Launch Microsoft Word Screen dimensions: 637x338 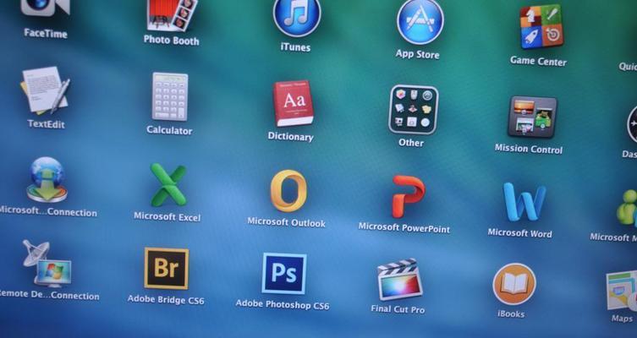point(524,202)
